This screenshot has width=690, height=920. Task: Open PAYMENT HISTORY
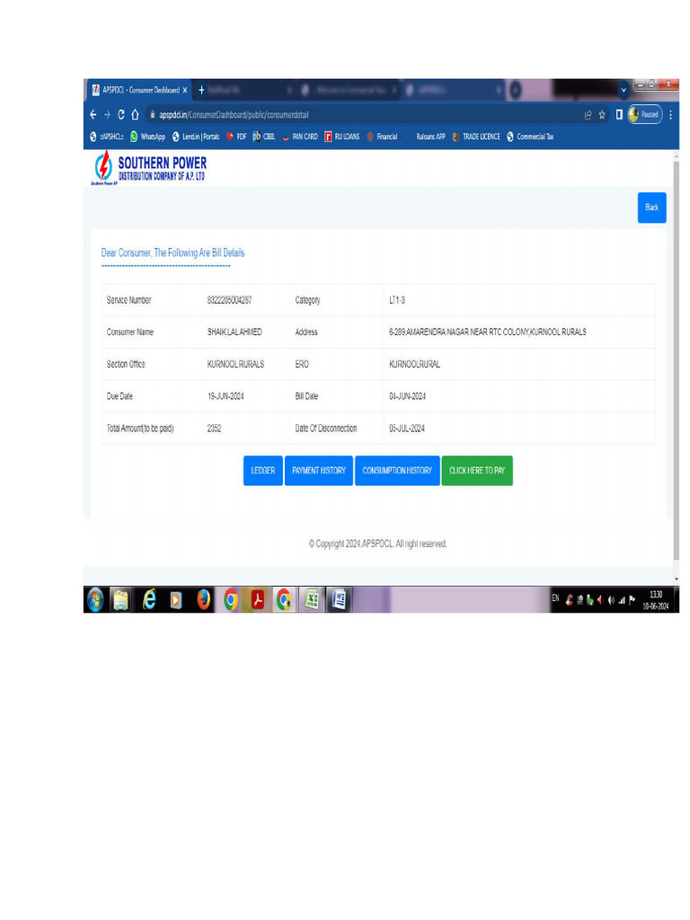tap(319, 471)
